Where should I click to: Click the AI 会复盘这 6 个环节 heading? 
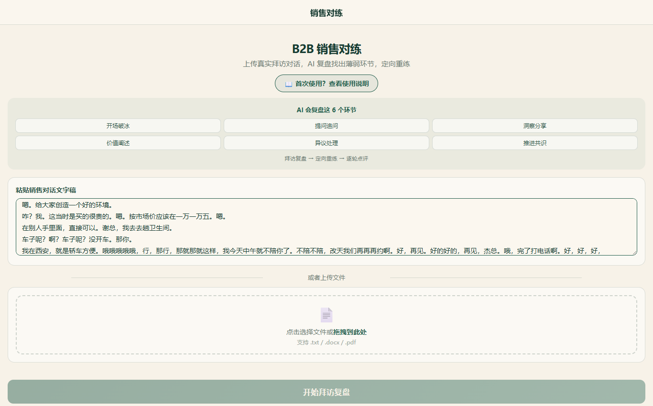pyautogui.click(x=326, y=110)
